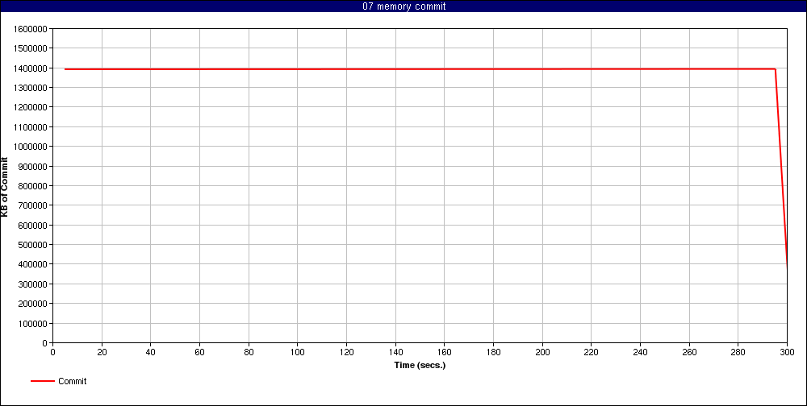Click the 'Time (secs.)' x-axis title
This screenshot has height=406, width=807.
(420, 366)
